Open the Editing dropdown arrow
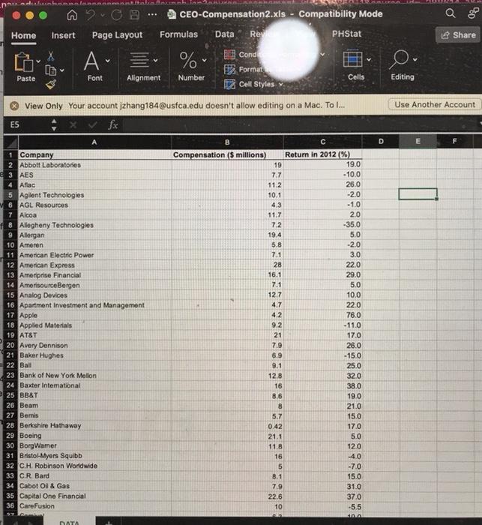482x525 pixels. [x=415, y=59]
